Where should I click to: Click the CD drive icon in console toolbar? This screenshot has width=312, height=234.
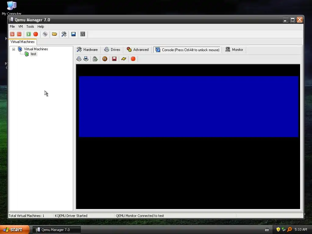coord(79,59)
